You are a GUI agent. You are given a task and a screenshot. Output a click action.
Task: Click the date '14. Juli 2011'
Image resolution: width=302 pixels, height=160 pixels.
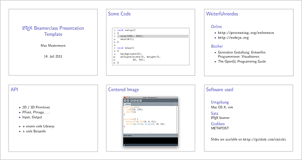pos(53,56)
